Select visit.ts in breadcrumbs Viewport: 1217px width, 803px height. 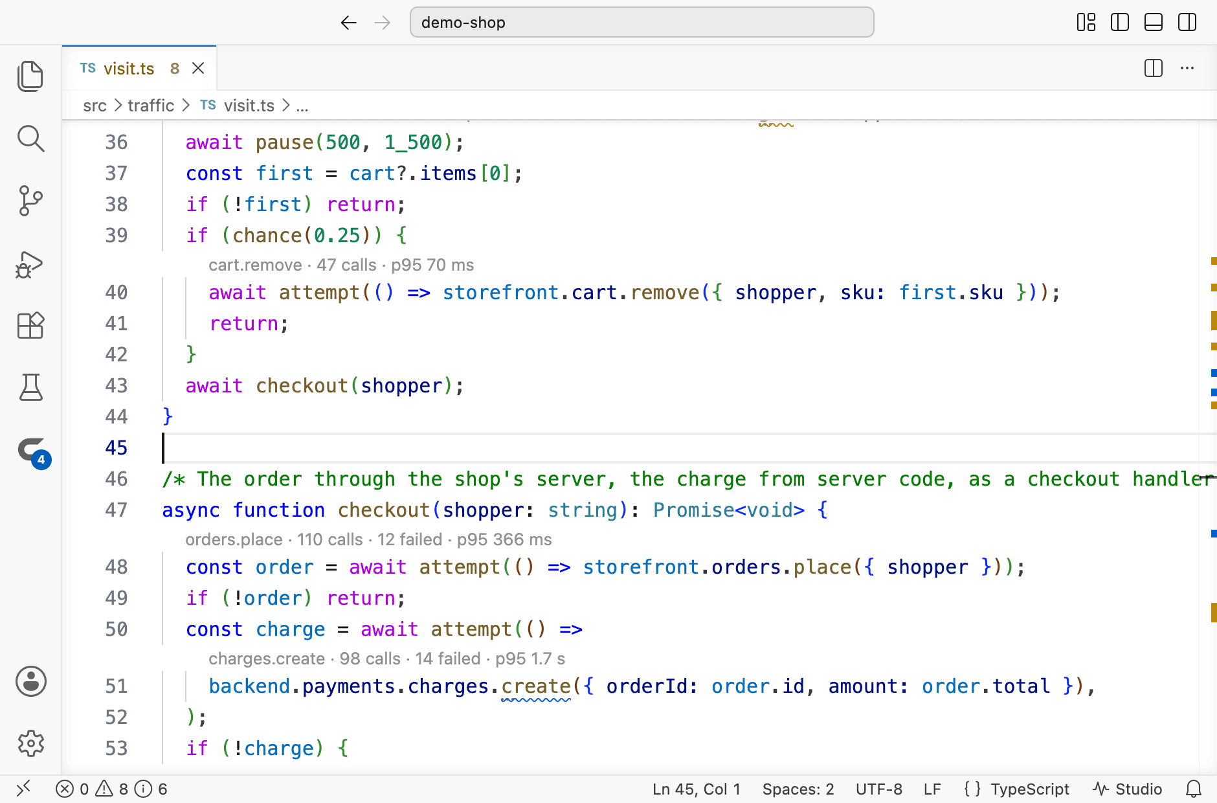[237, 106]
